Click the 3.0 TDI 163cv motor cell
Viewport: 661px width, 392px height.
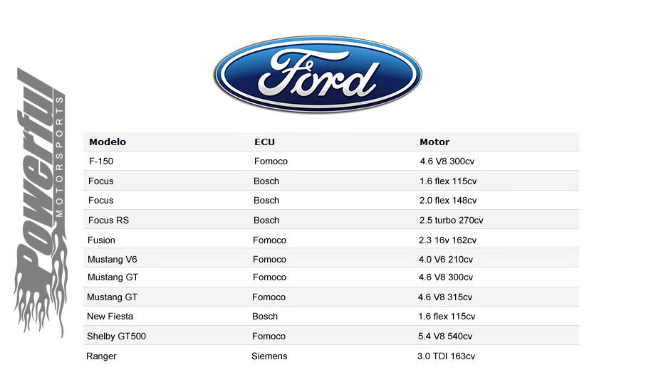[x=446, y=356]
